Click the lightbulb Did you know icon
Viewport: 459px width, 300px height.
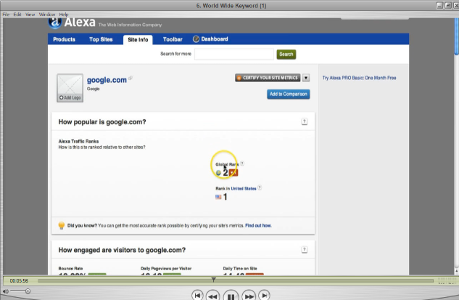tap(62, 225)
